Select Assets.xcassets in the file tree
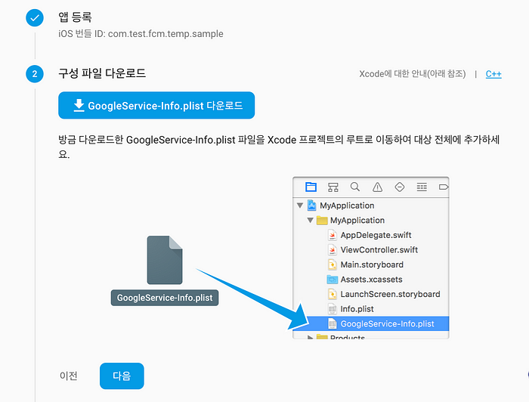 (371, 280)
